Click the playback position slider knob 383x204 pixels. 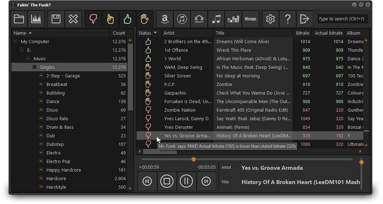[x=193, y=159]
